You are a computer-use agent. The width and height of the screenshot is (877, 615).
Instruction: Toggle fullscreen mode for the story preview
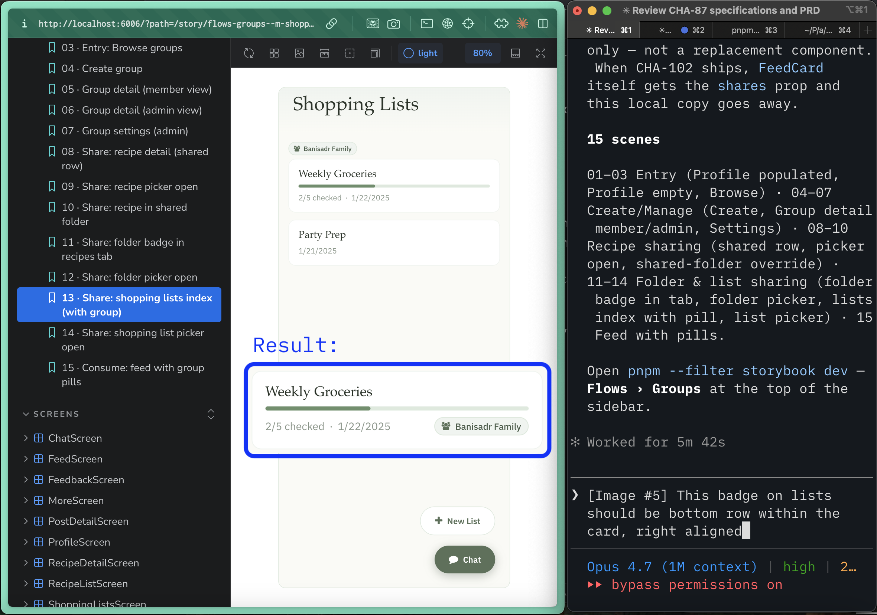(x=541, y=53)
